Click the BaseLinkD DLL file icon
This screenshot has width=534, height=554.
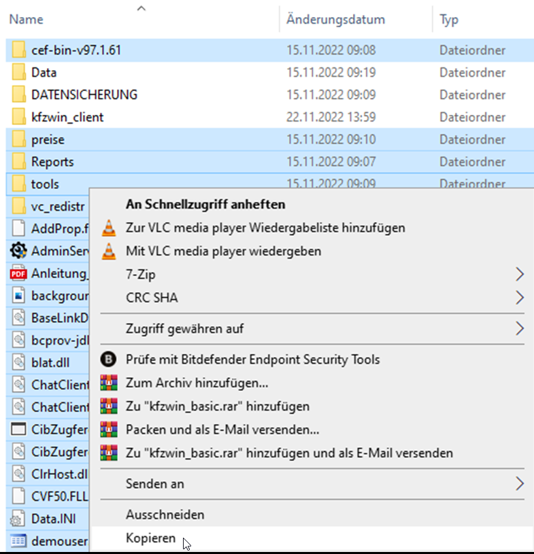pos(18,318)
